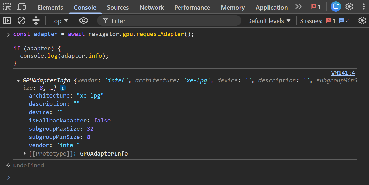Open the three-dot customize DevTools menu
The image size is (369, 185).
coord(364,7)
